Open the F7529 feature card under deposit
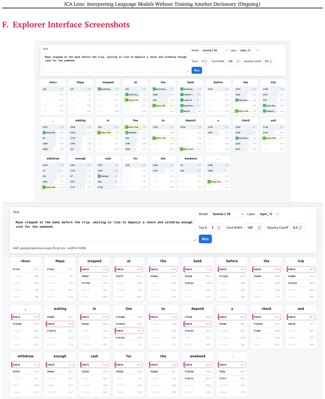The image size is (325, 399). pyautogui.click(x=197, y=317)
